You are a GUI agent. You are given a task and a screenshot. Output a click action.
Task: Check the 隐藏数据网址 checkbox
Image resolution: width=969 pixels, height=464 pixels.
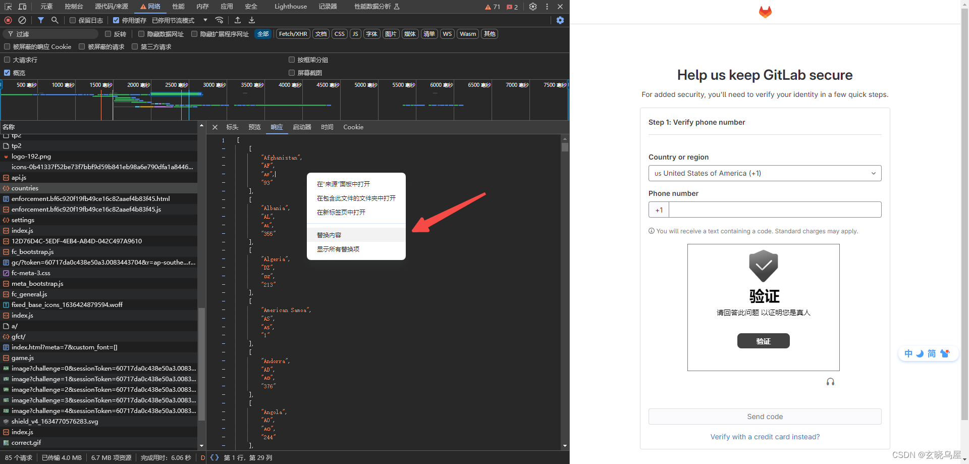click(141, 34)
